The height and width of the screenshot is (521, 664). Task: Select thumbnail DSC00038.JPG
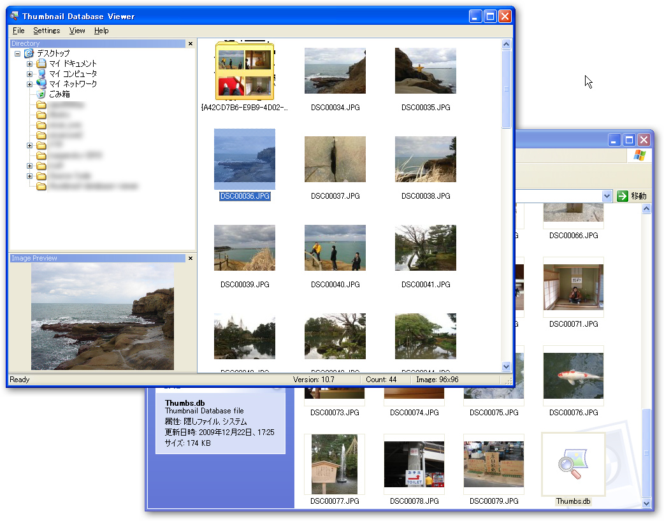[426, 159]
